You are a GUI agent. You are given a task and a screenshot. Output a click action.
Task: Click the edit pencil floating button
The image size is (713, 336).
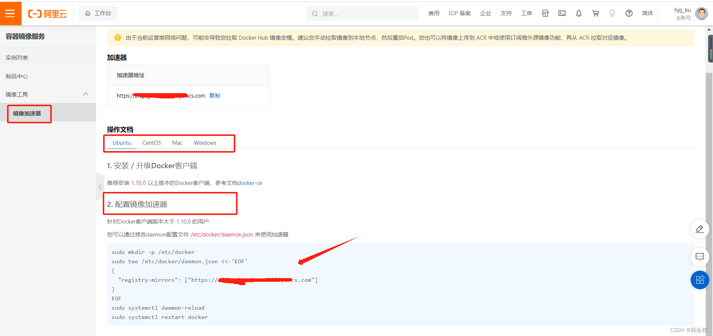700,229
